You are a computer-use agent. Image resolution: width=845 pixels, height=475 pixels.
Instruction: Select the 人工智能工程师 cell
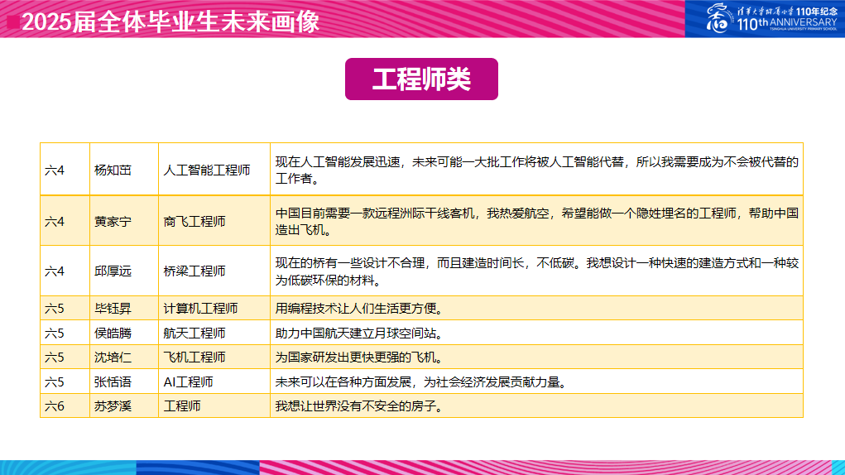214,170
